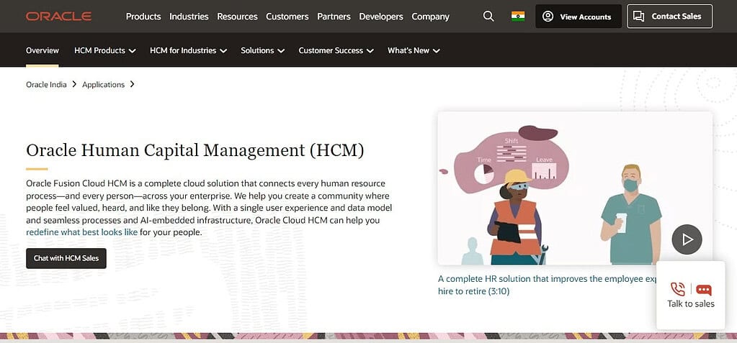The height and width of the screenshot is (343, 737).
Task: Select the Overview tab
Action: (43, 50)
